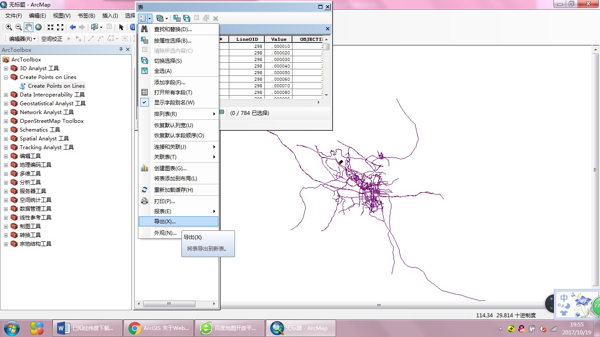Click the 打印 printer icon
The height and width of the screenshot is (337, 600).
144,201
